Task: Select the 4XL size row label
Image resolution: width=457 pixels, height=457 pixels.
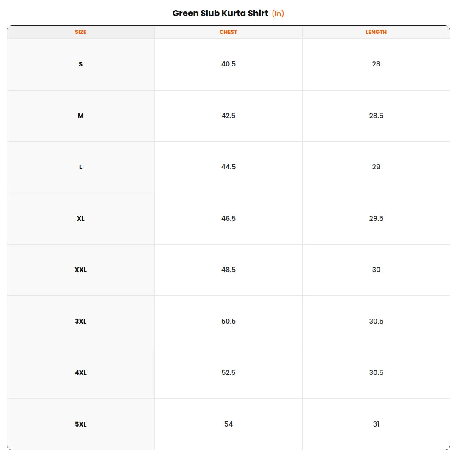Action: click(80, 373)
